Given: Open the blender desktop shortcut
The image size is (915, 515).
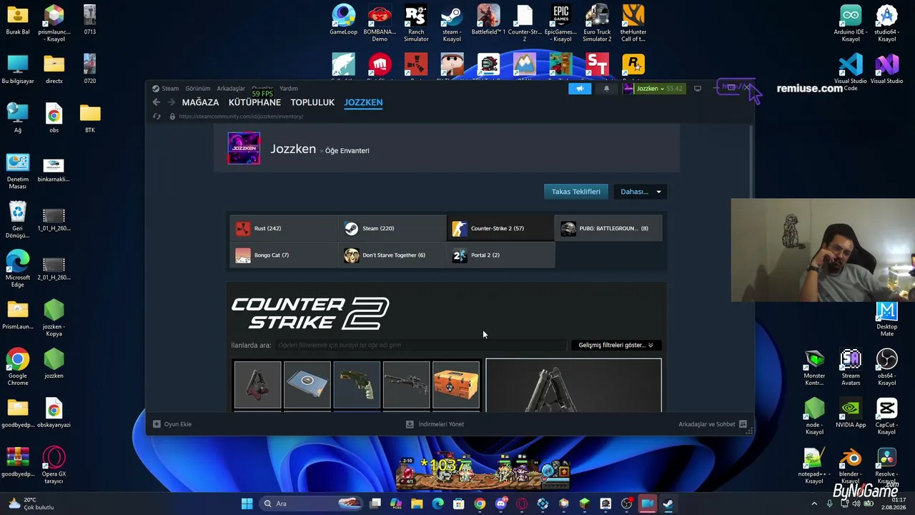Looking at the screenshot, I should [851, 466].
